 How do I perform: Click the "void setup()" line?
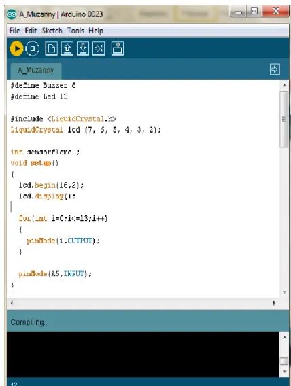[x=35, y=163]
